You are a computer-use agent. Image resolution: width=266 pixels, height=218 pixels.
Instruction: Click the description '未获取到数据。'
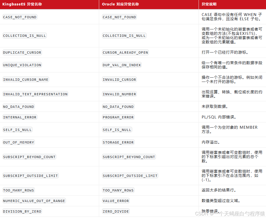(215, 106)
